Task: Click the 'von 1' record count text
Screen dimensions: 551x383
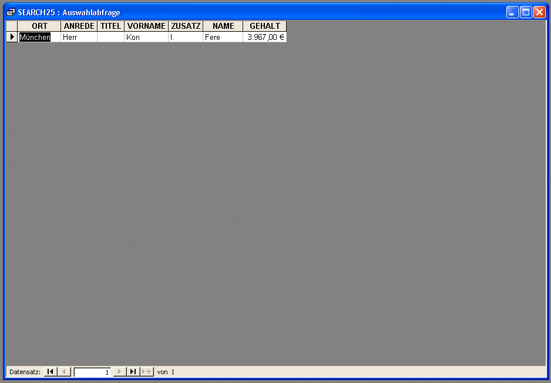Action: [166, 372]
